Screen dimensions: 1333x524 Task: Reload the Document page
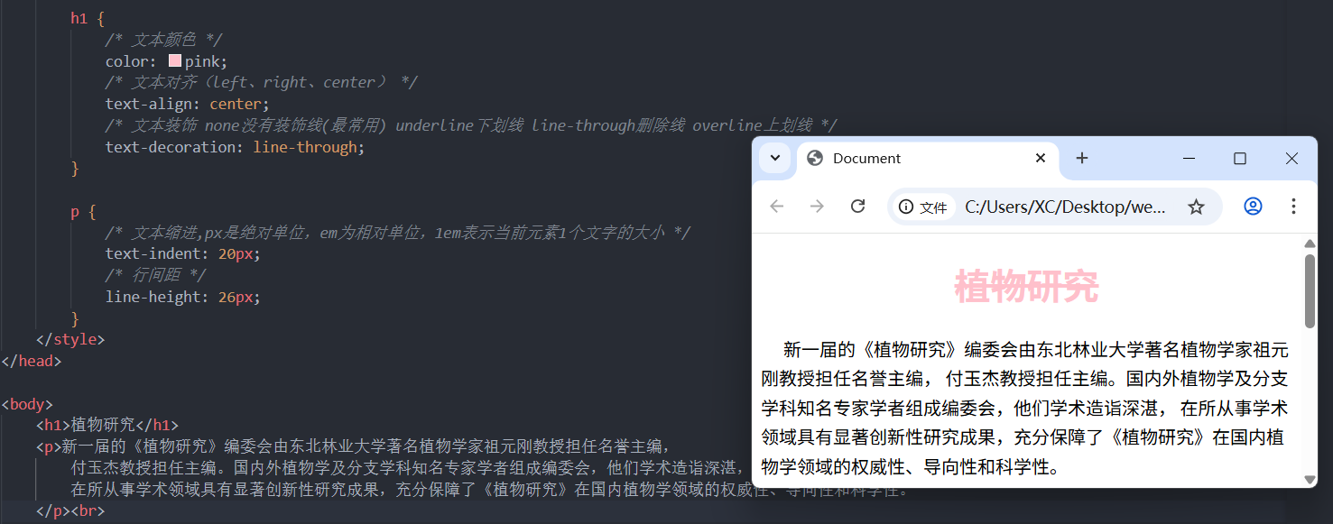[x=858, y=207]
